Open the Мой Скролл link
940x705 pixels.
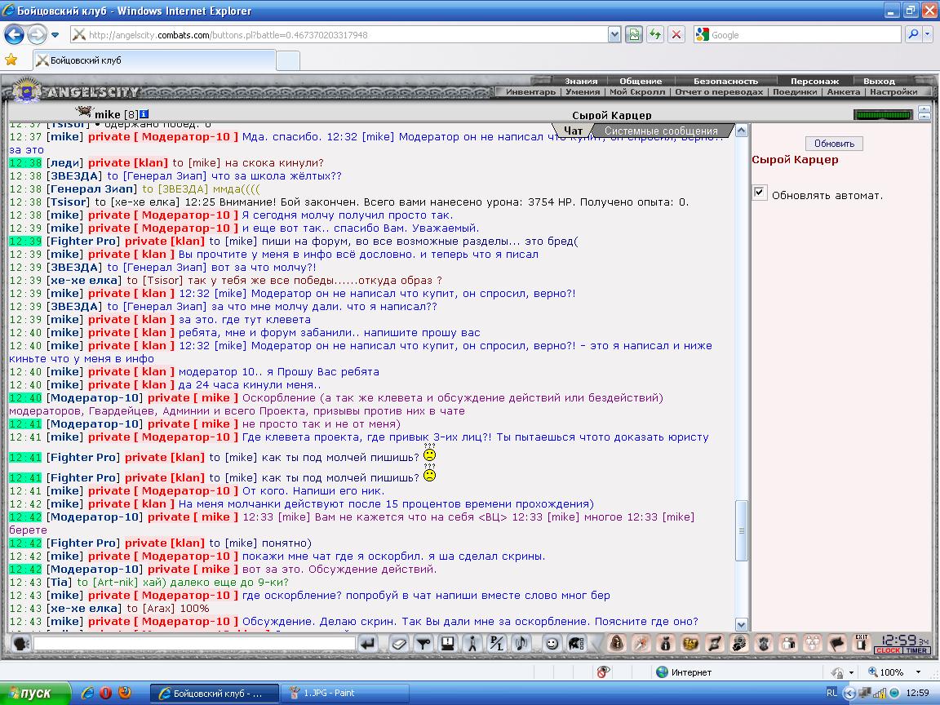coord(637,91)
